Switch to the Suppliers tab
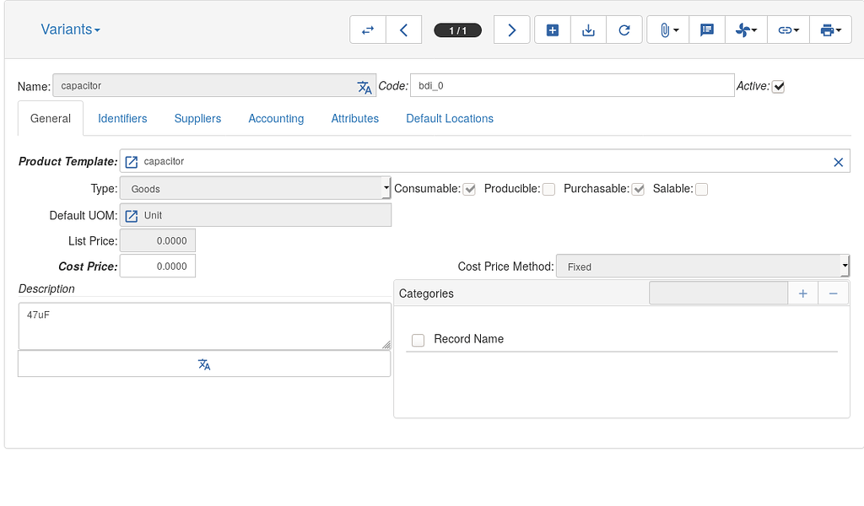Image resolution: width=864 pixels, height=506 pixels. point(197,118)
